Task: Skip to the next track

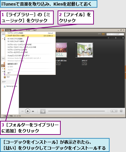Action: [x=33, y=111]
